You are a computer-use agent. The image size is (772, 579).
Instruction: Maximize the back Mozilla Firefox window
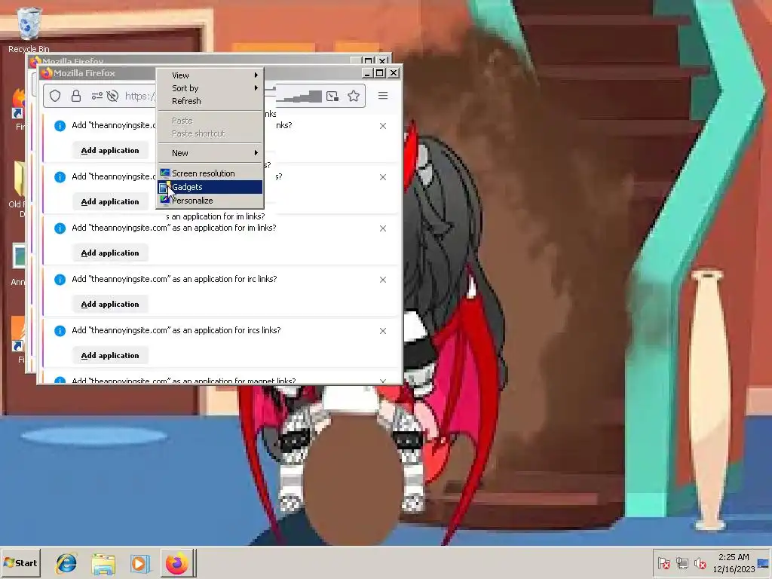pyautogui.click(x=368, y=60)
